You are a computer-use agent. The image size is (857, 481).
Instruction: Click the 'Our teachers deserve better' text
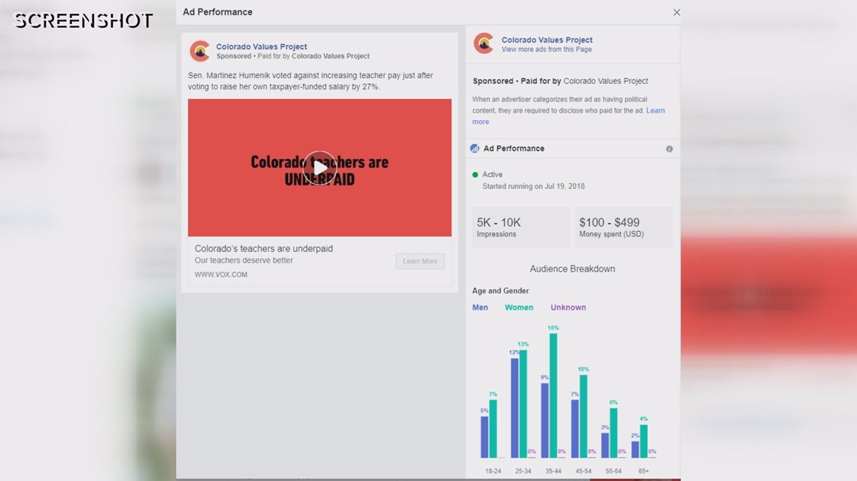(244, 260)
